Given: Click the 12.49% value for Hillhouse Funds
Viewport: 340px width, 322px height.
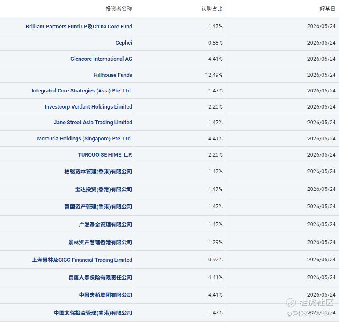Looking at the screenshot, I should (x=214, y=75).
